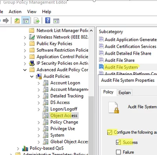Click the Up One Level folder icon
157x155 pixels.
(17, 20)
